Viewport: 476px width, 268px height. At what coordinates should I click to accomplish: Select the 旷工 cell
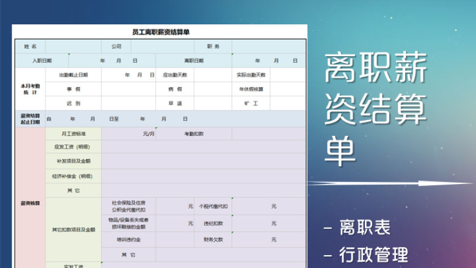point(251,104)
